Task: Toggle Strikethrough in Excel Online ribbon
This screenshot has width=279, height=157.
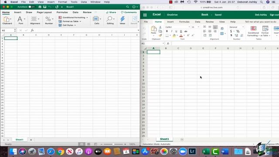Action: click(x=186, y=31)
